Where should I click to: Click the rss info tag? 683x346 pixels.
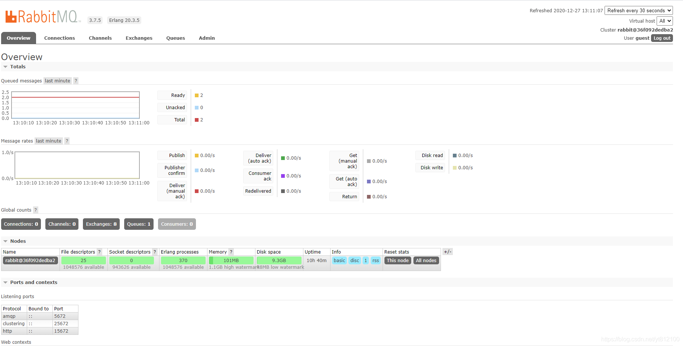point(376,260)
